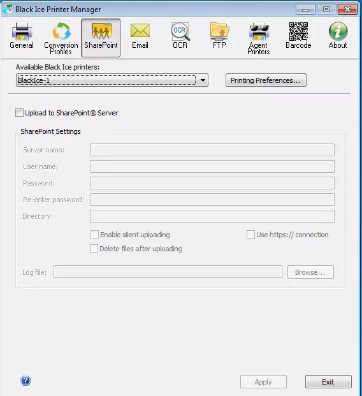Viewport: 362px width, 396px height.
Task: Toggle Enable silent uploading checkbox
Action: pyautogui.click(x=94, y=235)
